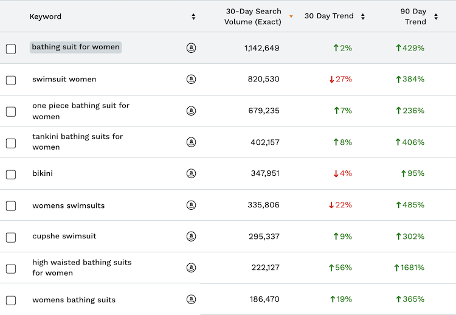The image size is (456, 315).
Task: Click the Keyword column header label
Action: click(46, 16)
